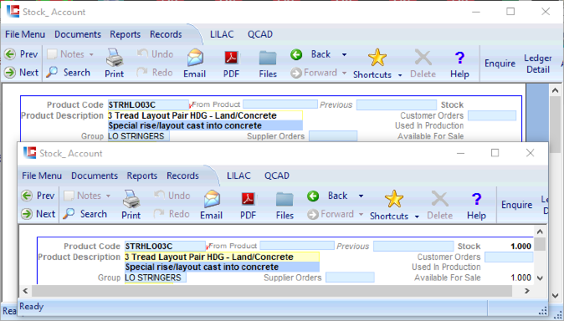Open Notes dropdown arrow in back window
The height and width of the screenshot is (321, 564).
pos(91,54)
